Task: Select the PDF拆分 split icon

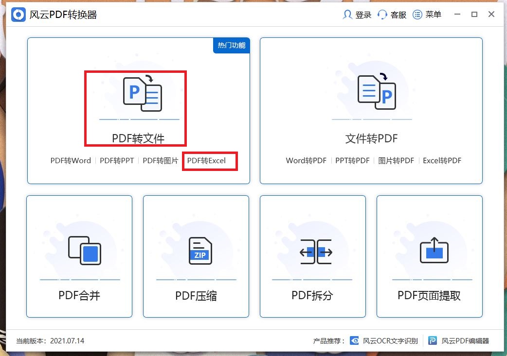Action: pyautogui.click(x=316, y=252)
